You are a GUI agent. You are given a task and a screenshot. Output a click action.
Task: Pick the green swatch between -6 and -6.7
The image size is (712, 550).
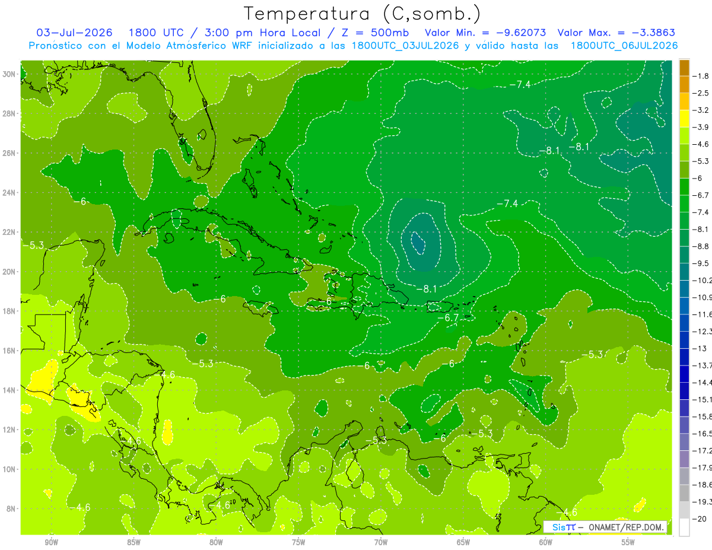pos(684,187)
